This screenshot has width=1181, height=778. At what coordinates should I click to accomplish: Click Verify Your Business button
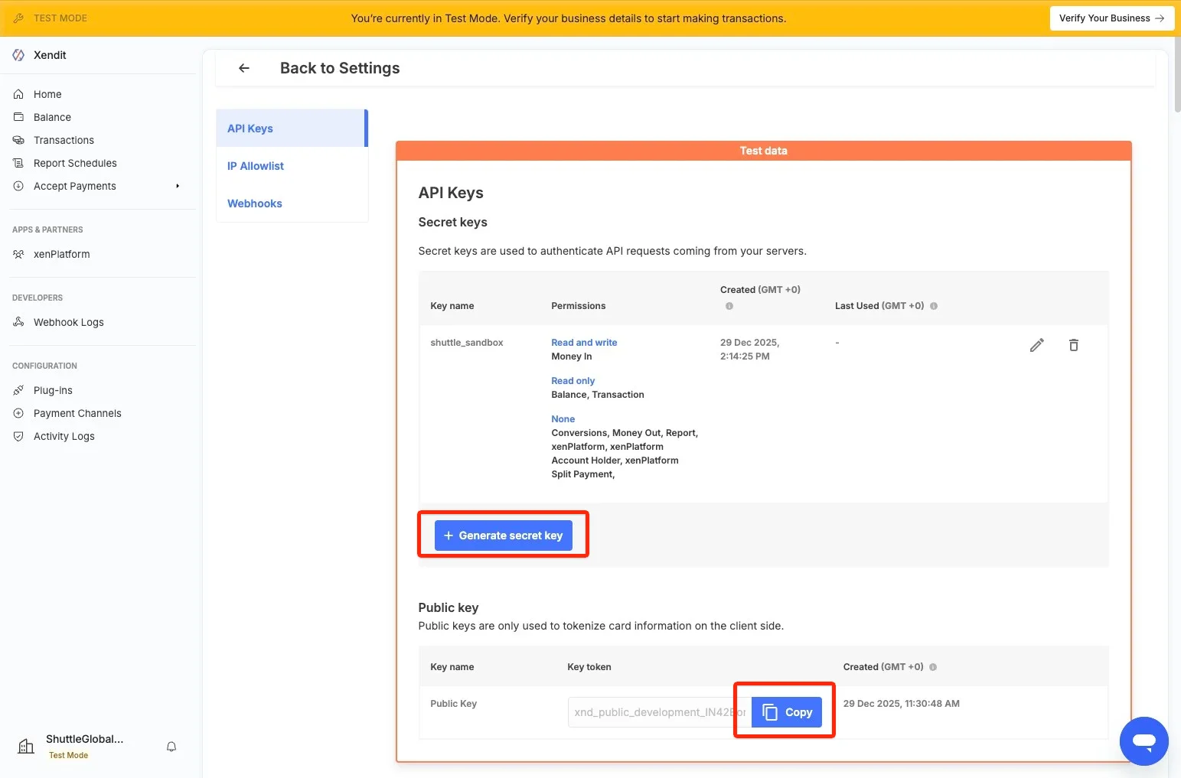(1111, 18)
